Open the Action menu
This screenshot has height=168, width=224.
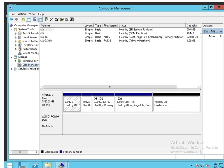pos(22,14)
